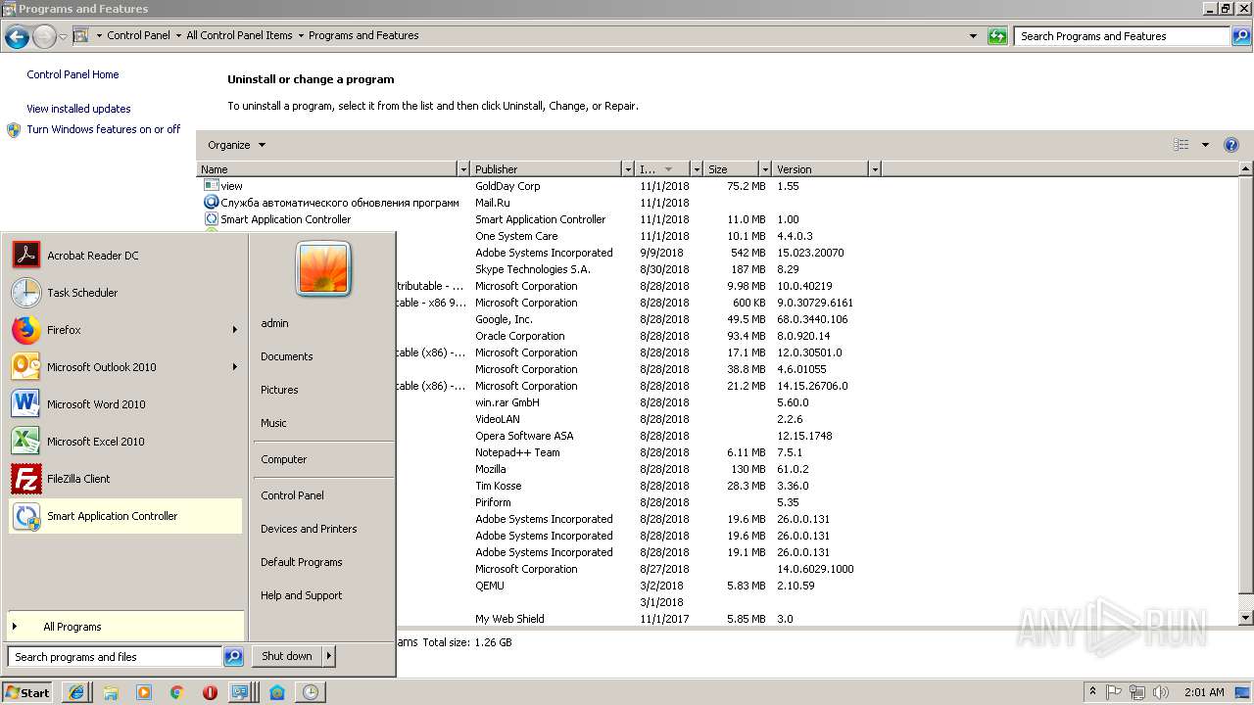The width and height of the screenshot is (1254, 705).
Task: Open Microsoft Word 2010
Action: [124, 404]
